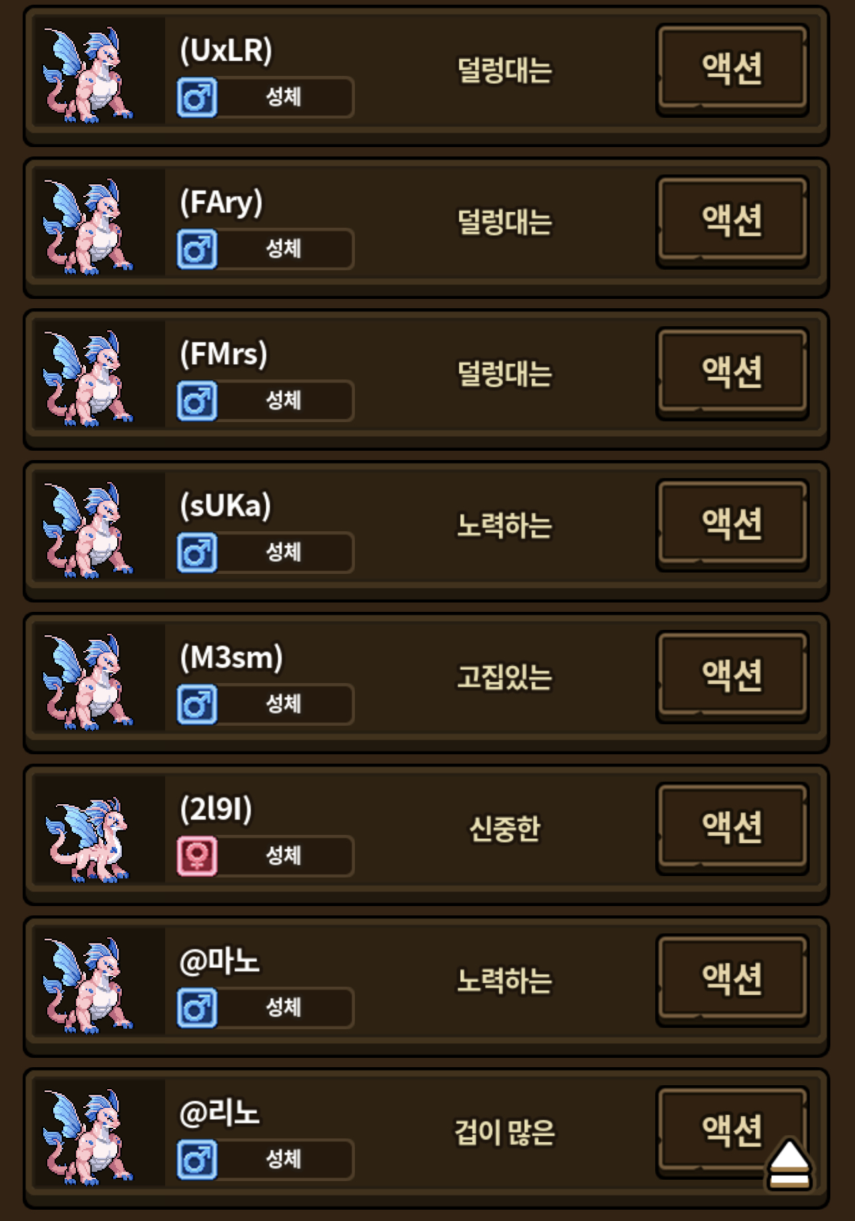Image resolution: width=855 pixels, height=1221 pixels.
Task: Open 액션 for the (FMrs) dragon
Action: pyautogui.click(x=732, y=373)
